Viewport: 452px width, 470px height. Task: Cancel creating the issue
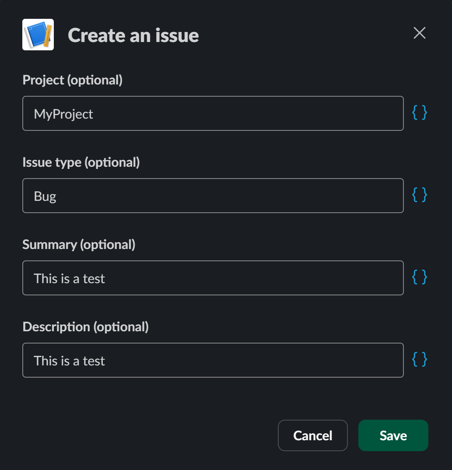coord(312,435)
